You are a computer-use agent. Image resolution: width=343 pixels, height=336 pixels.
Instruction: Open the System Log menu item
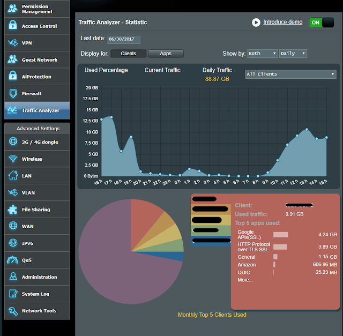(37, 294)
